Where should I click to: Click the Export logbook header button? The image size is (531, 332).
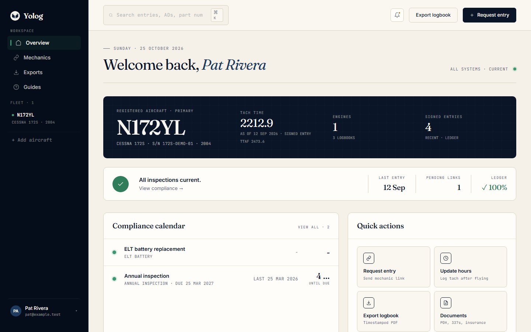coord(433,15)
